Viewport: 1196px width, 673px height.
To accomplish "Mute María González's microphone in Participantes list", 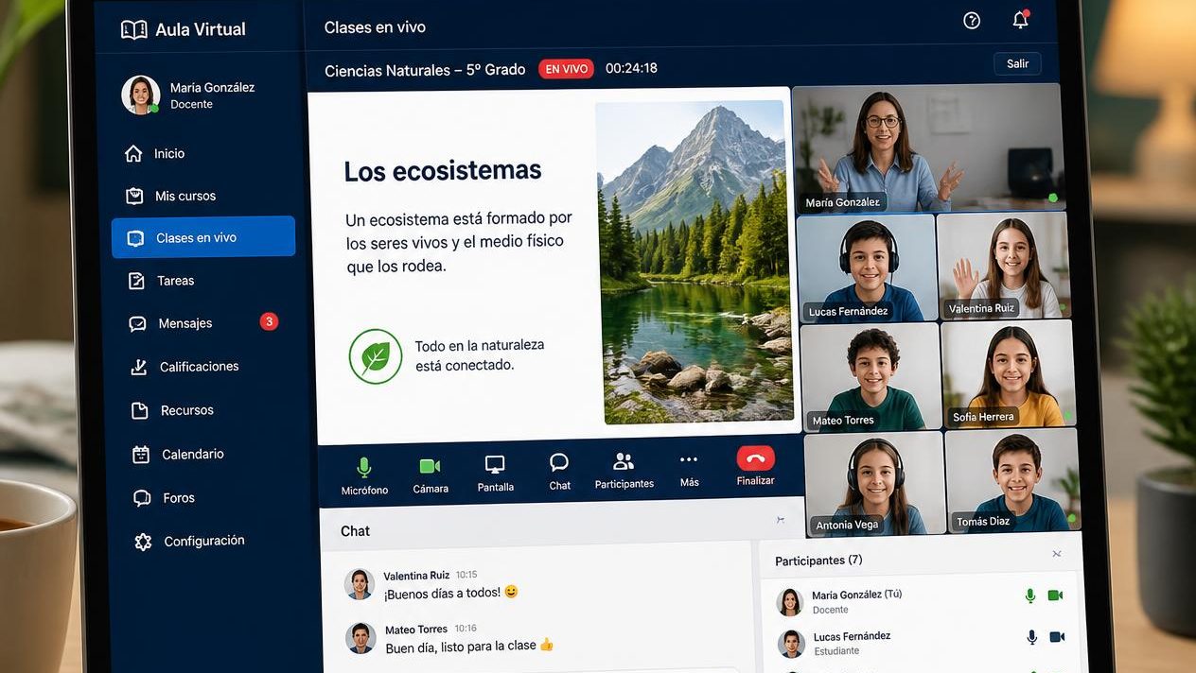I will (x=1030, y=595).
